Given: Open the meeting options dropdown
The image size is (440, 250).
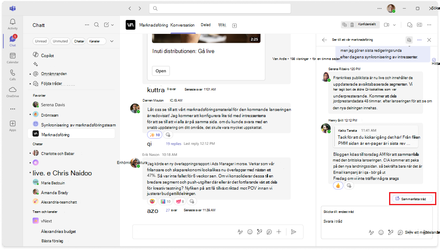Looking at the screenshot, I should click(394, 25).
